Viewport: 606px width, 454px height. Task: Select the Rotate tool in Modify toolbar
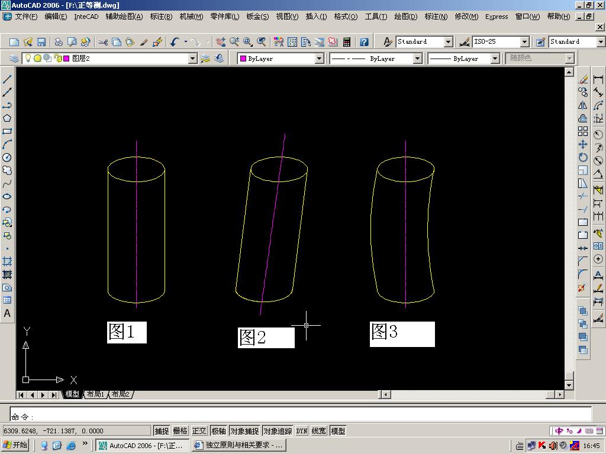(x=583, y=157)
